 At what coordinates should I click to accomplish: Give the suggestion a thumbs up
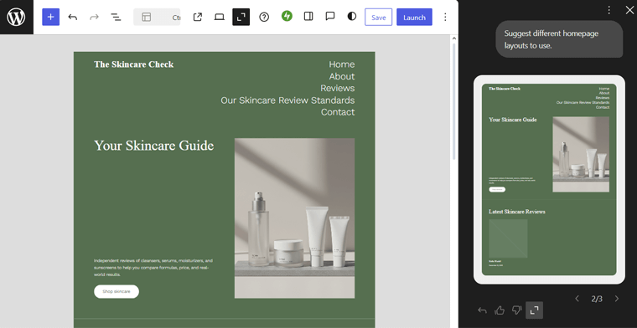pos(500,310)
